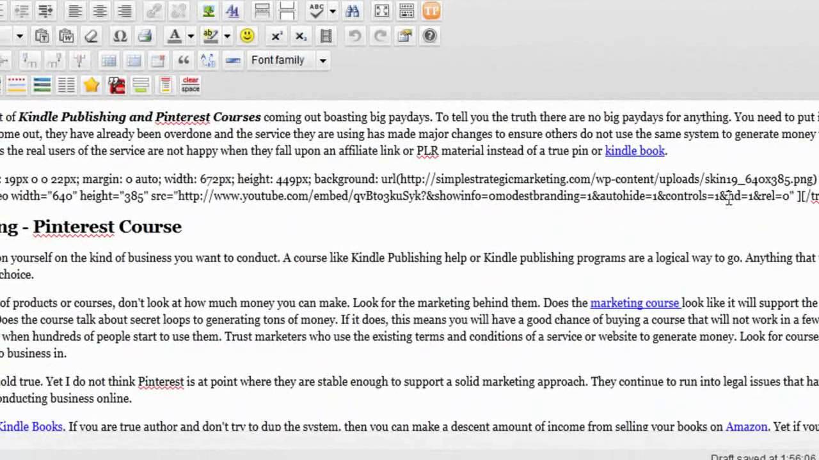Click the red quote testimonial icon
819x460 pixels.
[116, 85]
